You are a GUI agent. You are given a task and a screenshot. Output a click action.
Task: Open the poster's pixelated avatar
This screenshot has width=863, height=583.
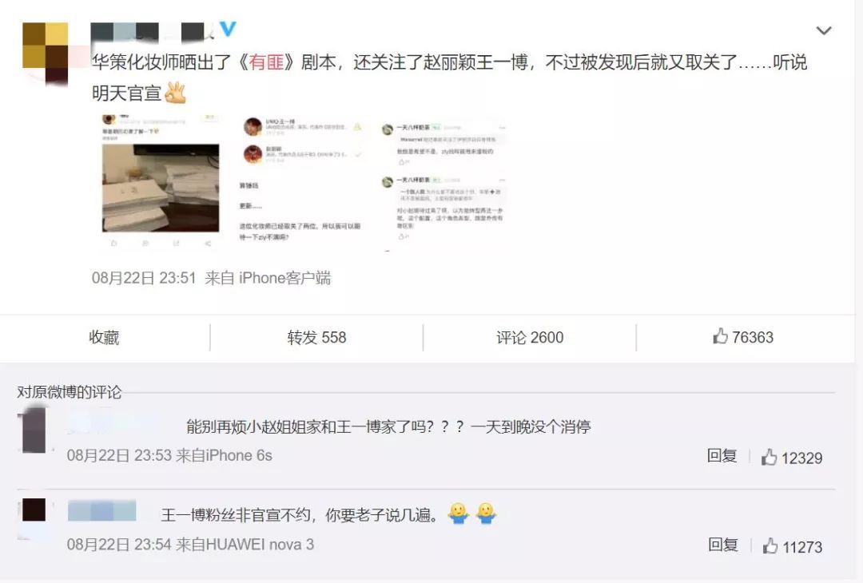click(45, 53)
